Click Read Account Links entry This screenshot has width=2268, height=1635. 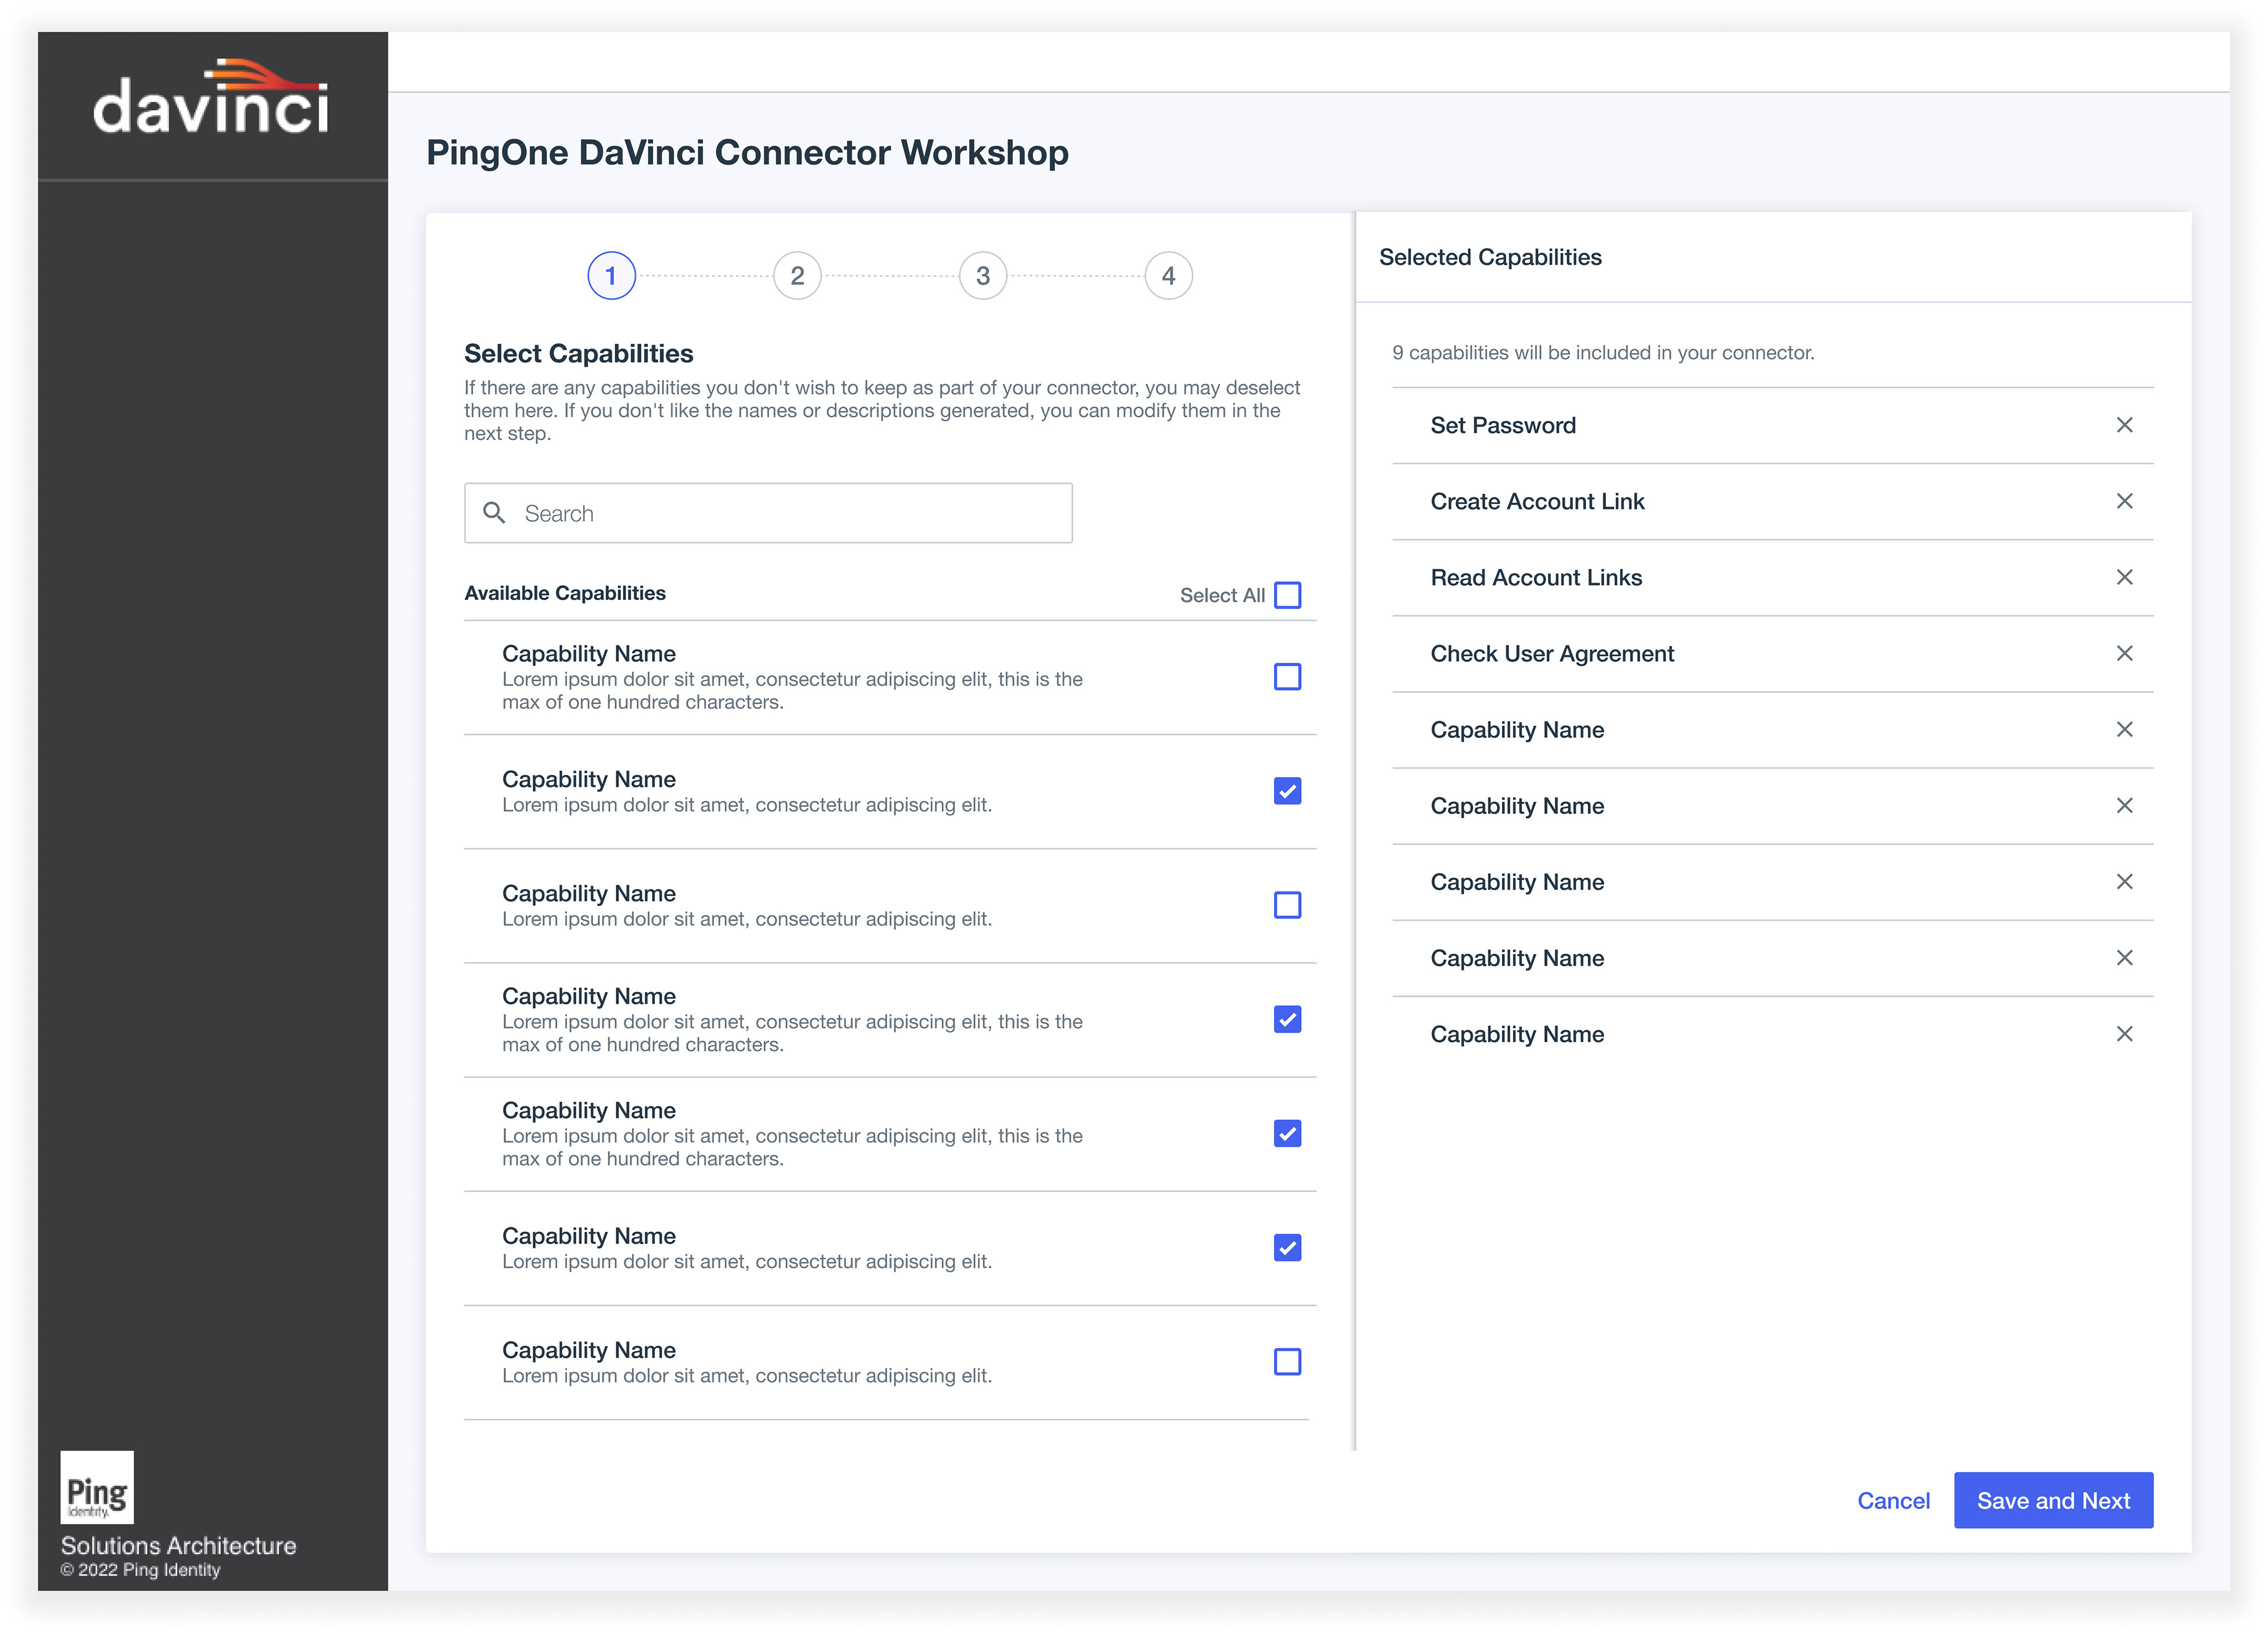point(1536,577)
